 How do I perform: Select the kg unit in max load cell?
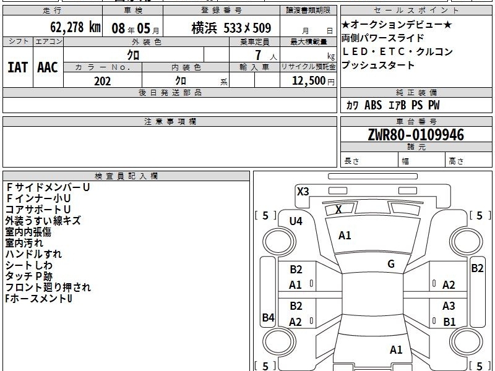click(331, 56)
